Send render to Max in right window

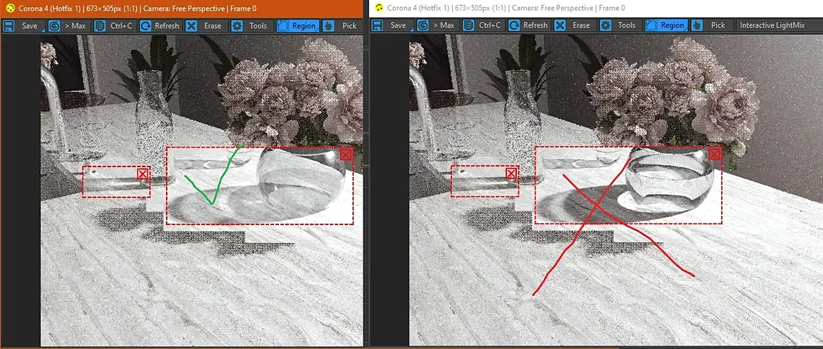[438, 25]
